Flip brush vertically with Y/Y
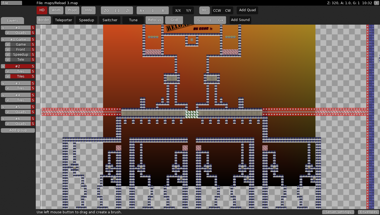 [x=189, y=10]
